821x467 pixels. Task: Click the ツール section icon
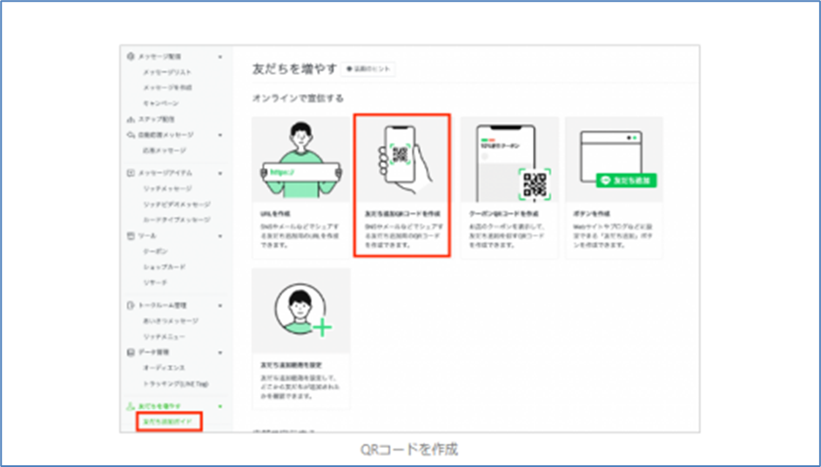point(131,236)
